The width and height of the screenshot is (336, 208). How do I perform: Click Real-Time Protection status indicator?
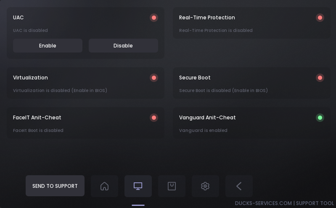(x=320, y=18)
